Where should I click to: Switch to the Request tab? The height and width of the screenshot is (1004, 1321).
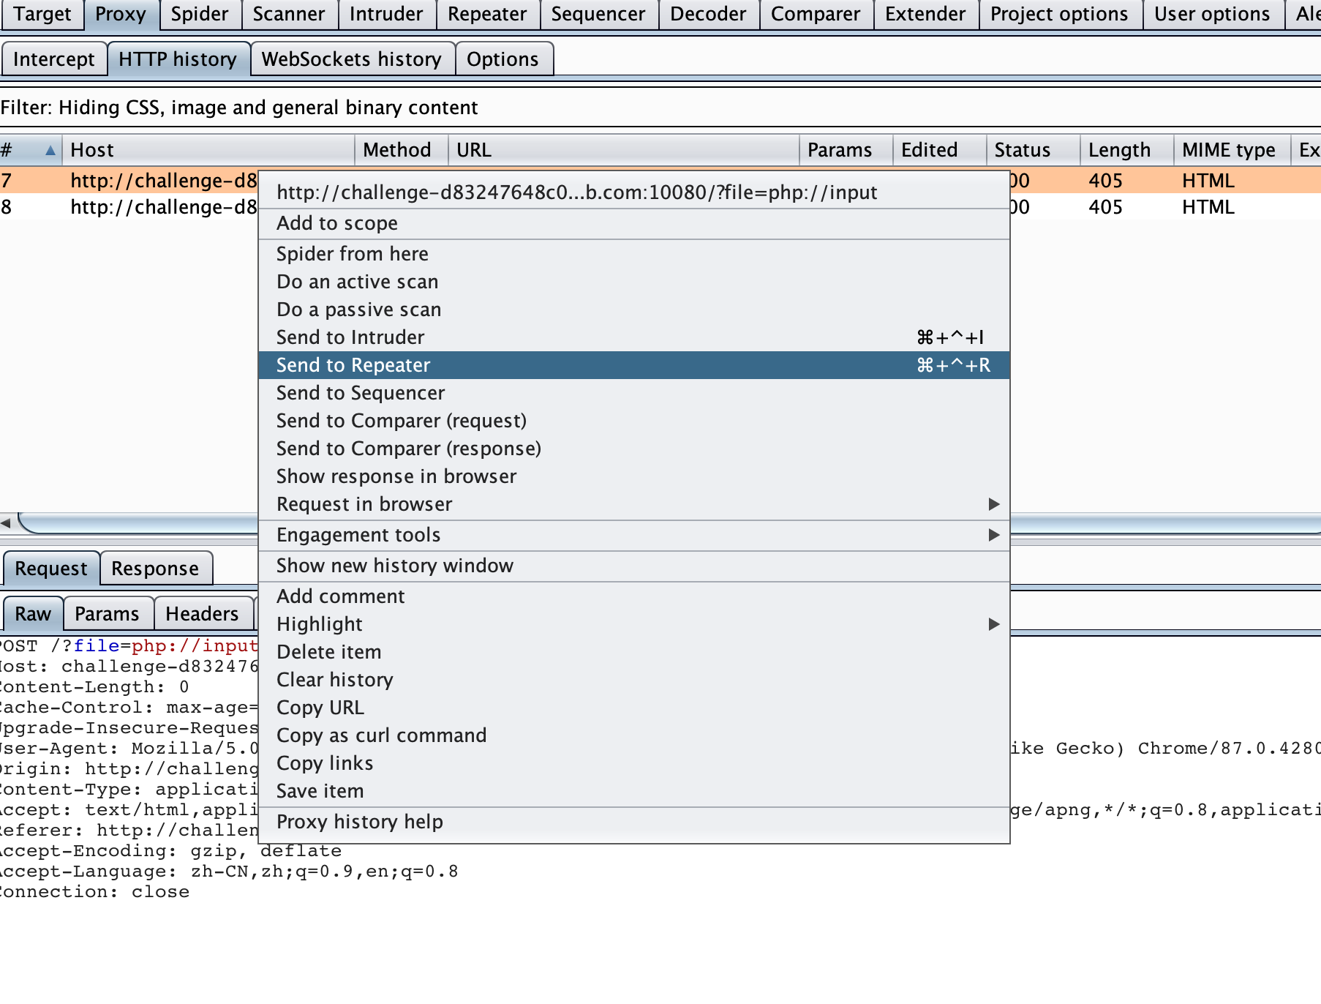pyautogui.click(x=51, y=569)
